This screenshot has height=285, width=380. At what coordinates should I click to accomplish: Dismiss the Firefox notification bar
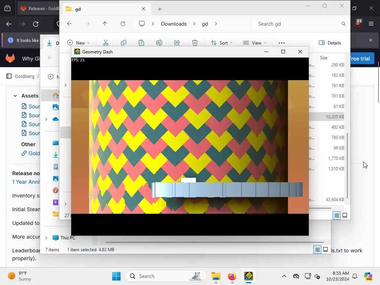[371, 40]
